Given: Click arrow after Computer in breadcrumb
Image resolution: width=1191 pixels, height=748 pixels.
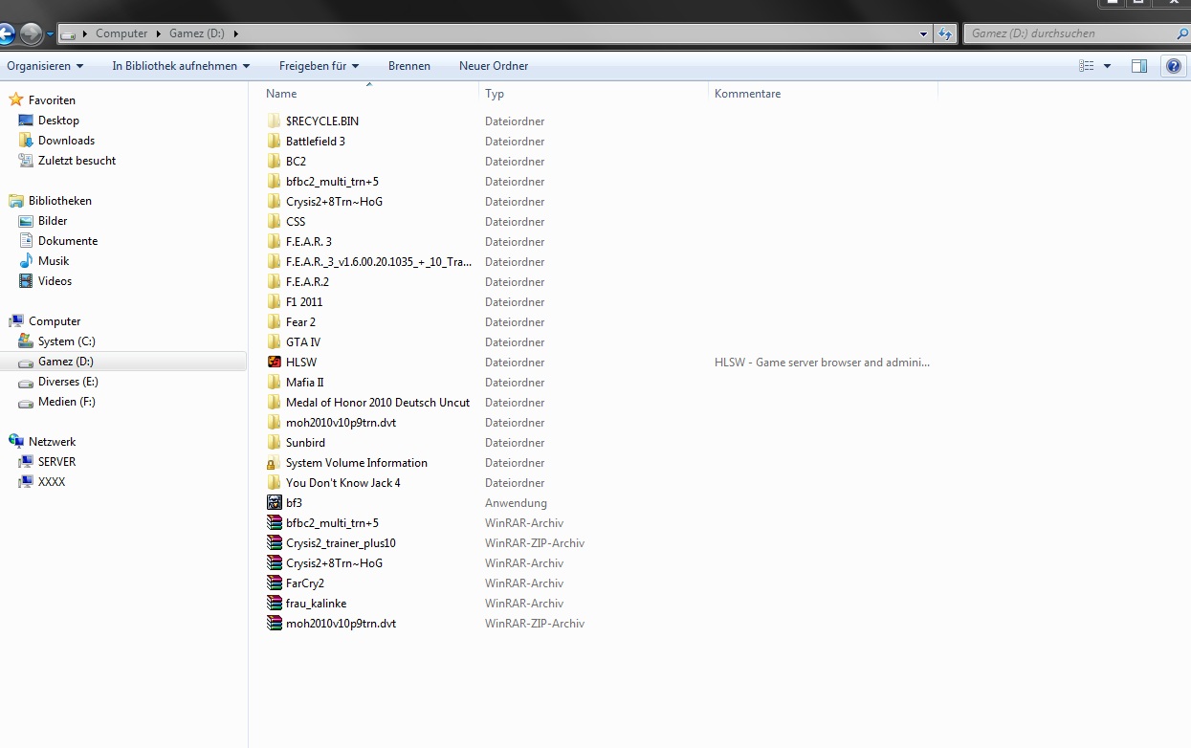Looking at the screenshot, I should pos(158,33).
